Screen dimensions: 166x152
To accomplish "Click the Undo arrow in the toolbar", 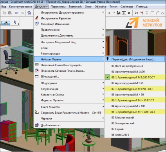I will point(17,13).
